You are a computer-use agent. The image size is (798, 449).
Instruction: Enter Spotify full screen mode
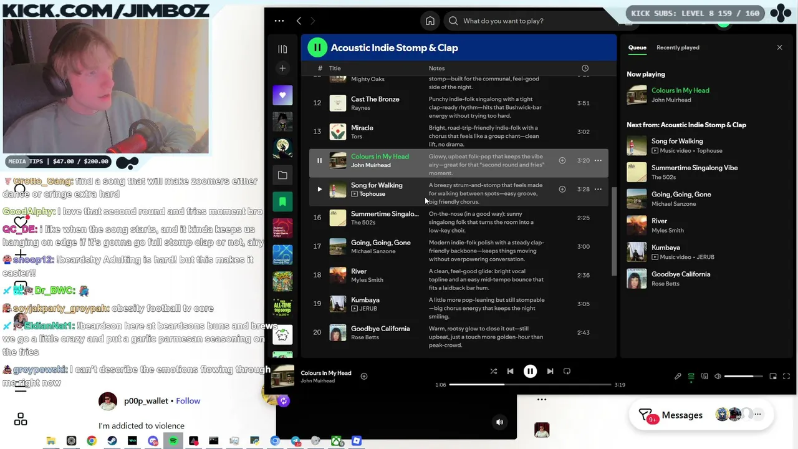[x=786, y=376]
